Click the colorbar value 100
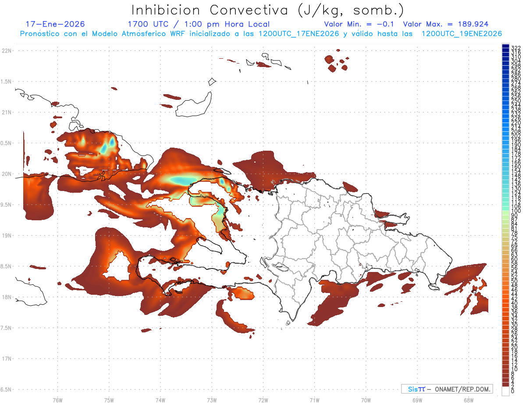This screenshot has width=526, height=406. point(515,212)
